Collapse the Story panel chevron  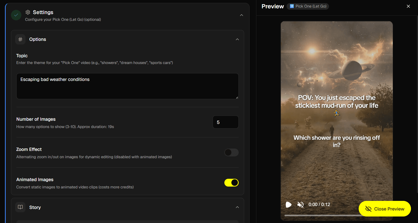[x=237, y=207]
